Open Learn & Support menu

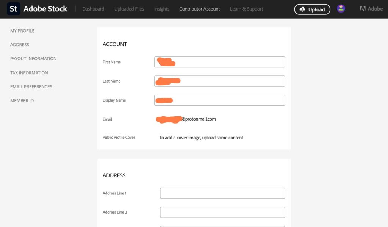tap(246, 9)
